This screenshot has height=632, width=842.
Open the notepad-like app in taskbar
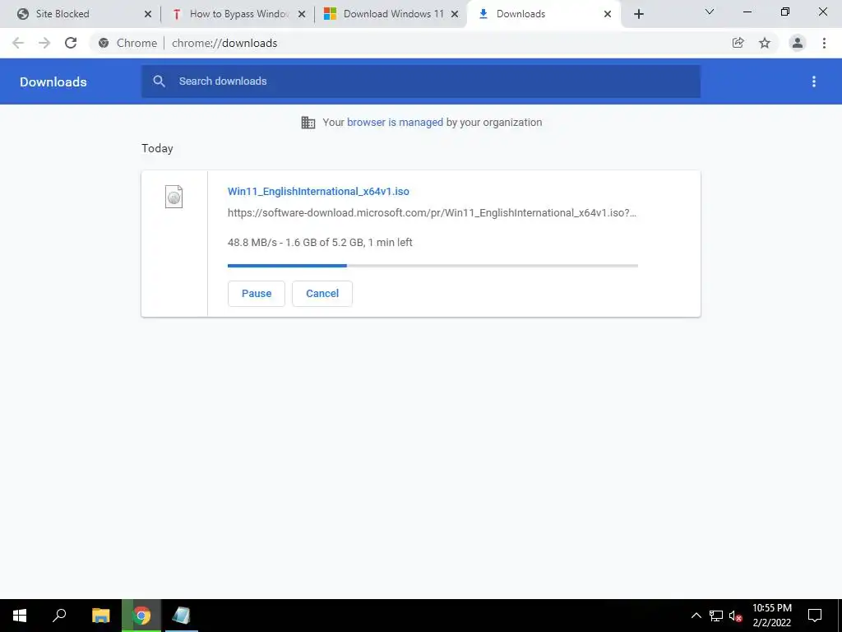[182, 616]
